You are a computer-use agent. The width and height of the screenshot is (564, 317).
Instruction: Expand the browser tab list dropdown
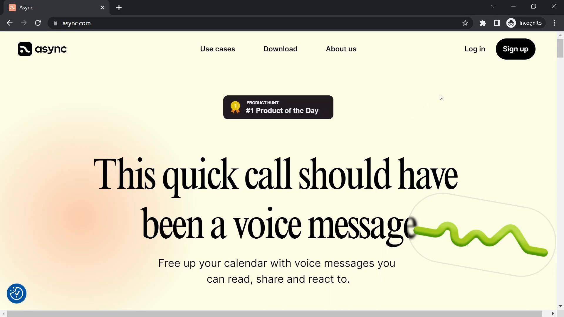pyautogui.click(x=493, y=6)
